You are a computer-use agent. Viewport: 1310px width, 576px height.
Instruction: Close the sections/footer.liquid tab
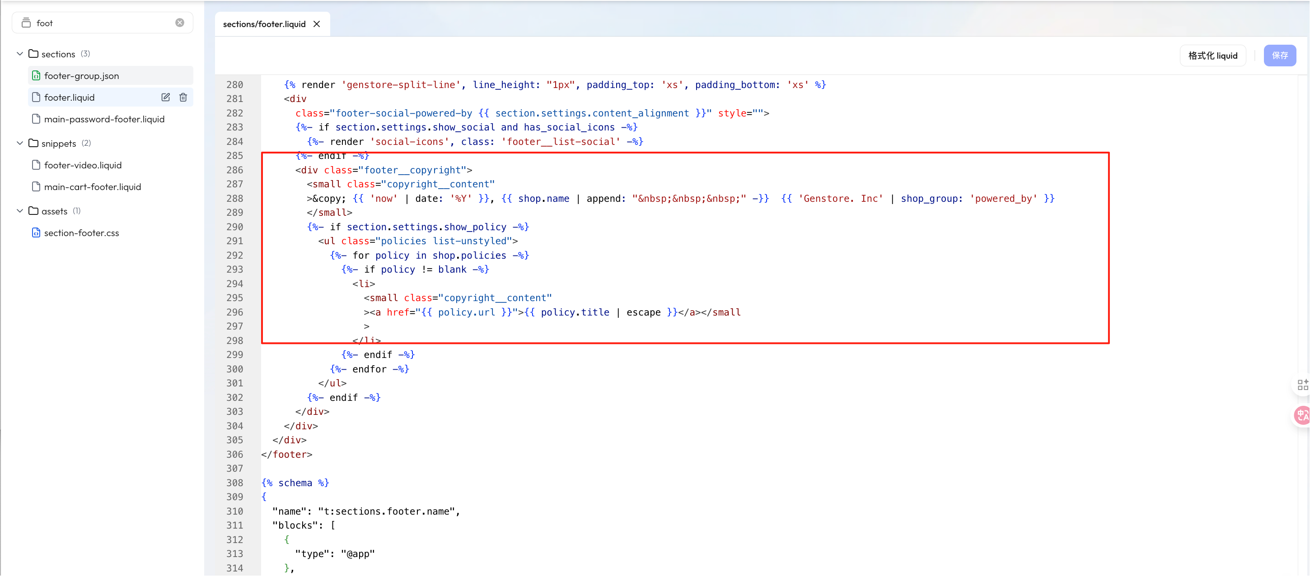click(x=317, y=24)
